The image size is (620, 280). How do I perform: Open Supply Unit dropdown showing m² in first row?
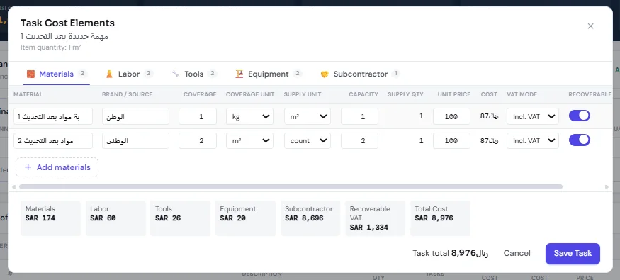pos(308,116)
